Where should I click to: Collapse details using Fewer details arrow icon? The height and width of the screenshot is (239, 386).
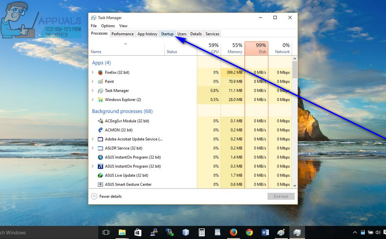coord(94,196)
